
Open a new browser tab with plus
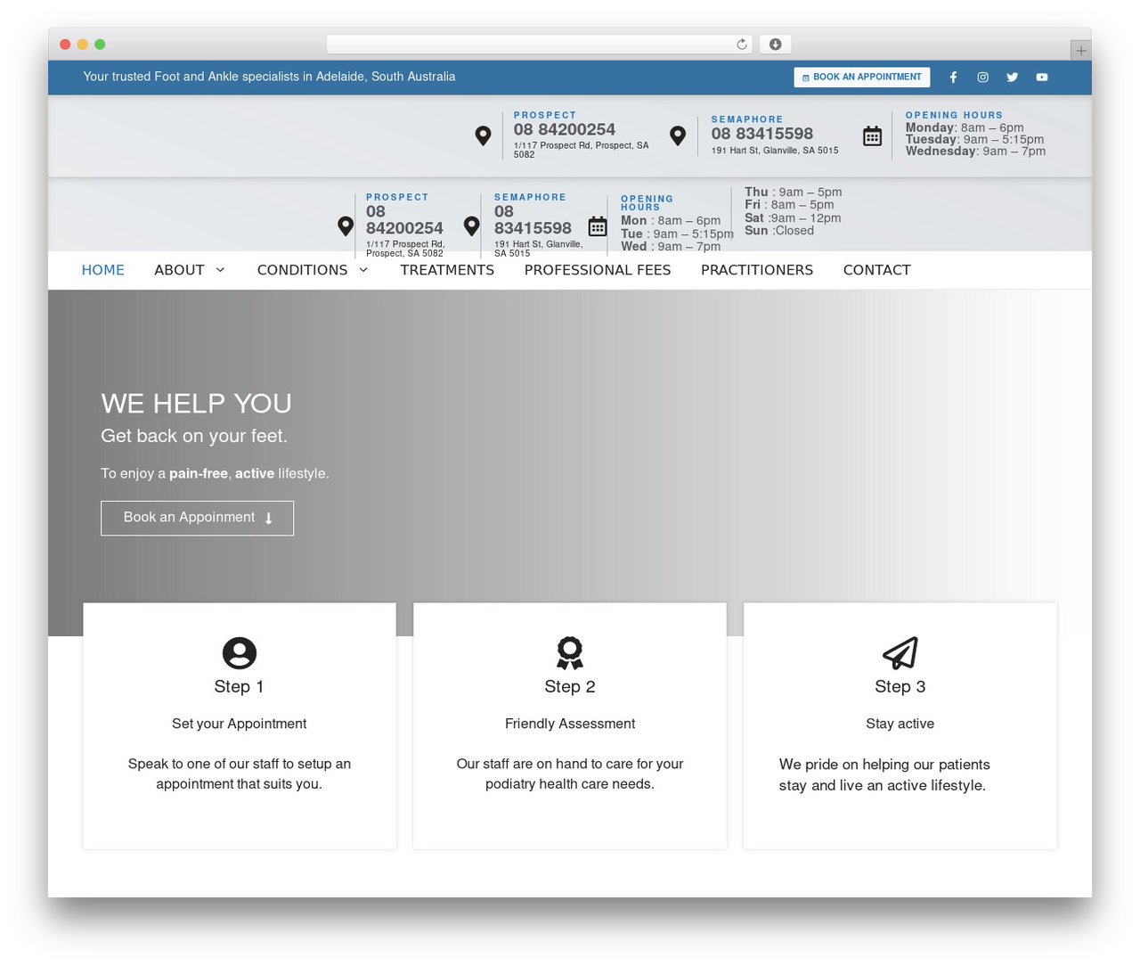[1080, 51]
